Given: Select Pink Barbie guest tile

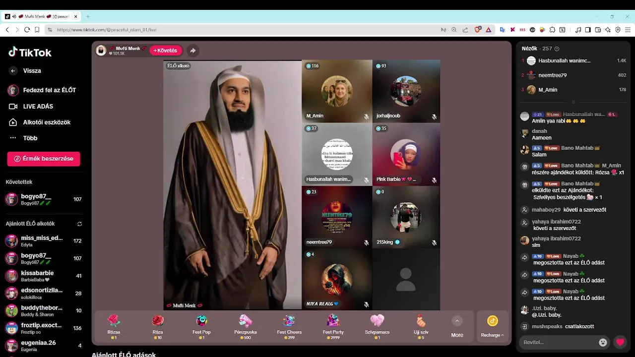Looking at the screenshot, I should tap(406, 154).
